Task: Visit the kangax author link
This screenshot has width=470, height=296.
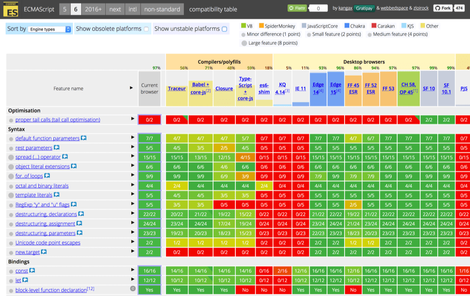Action: 345,8
